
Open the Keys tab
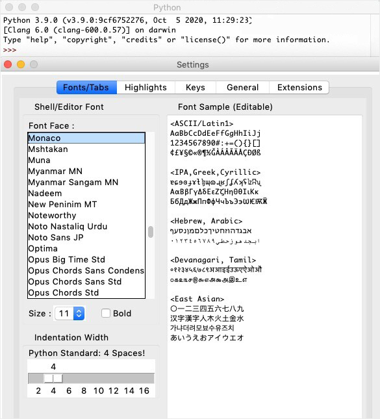(x=196, y=88)
